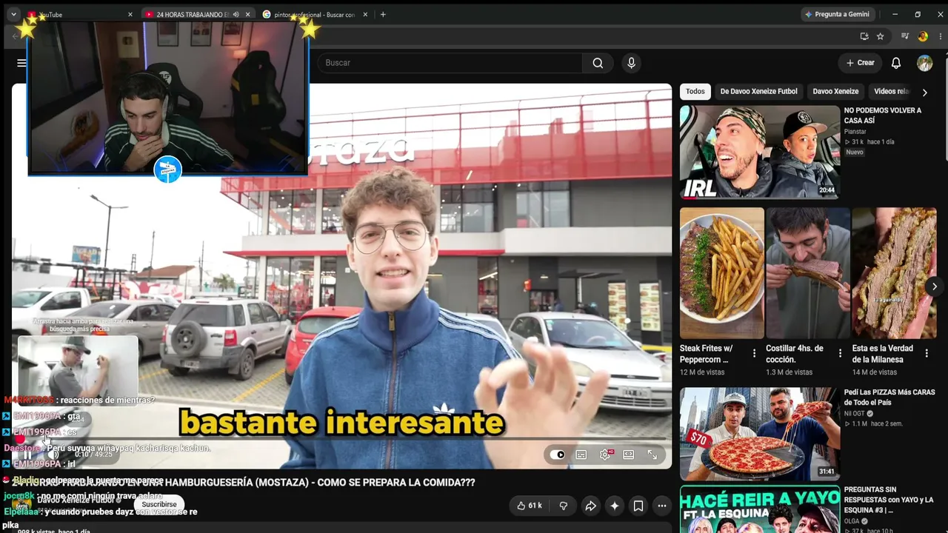948x533 pixels.
Task: Subscribe with the Suscribirse button
Action: 159,504
